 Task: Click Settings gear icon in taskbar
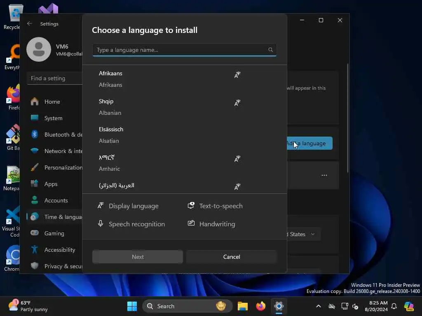(279, 306)
